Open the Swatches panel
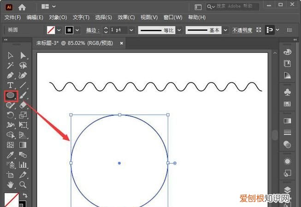 [287, 104]
